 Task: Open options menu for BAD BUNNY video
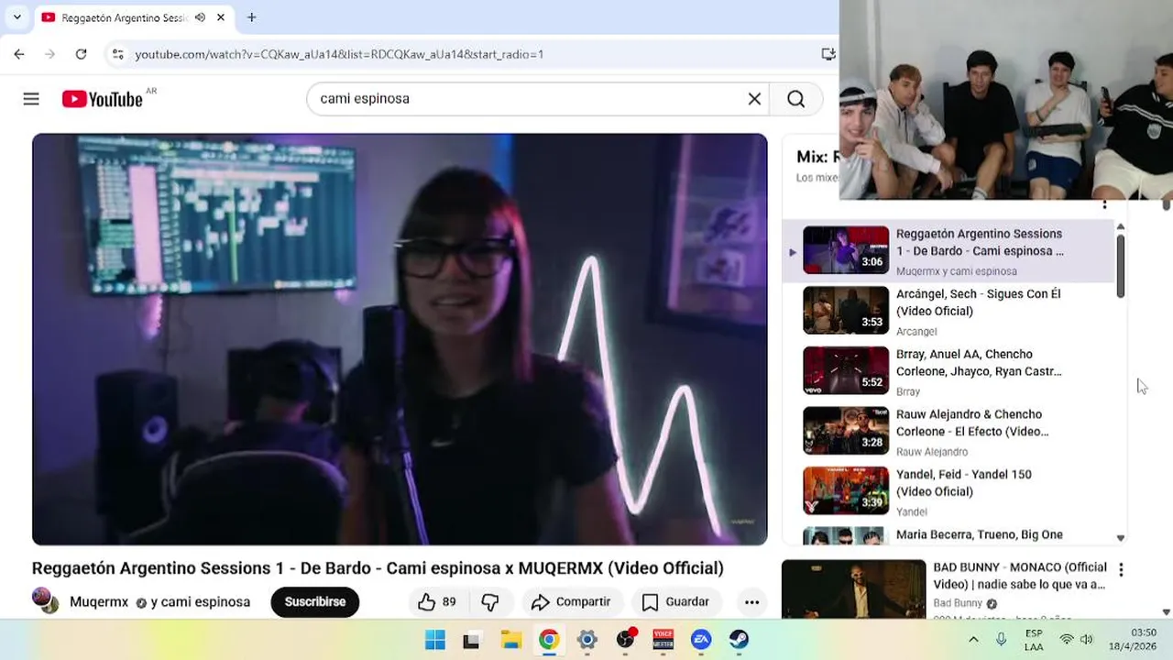point(1121,569)
